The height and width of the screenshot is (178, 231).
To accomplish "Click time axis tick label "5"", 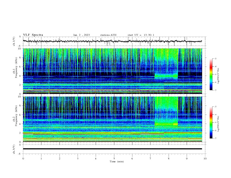I will (114, 159).
